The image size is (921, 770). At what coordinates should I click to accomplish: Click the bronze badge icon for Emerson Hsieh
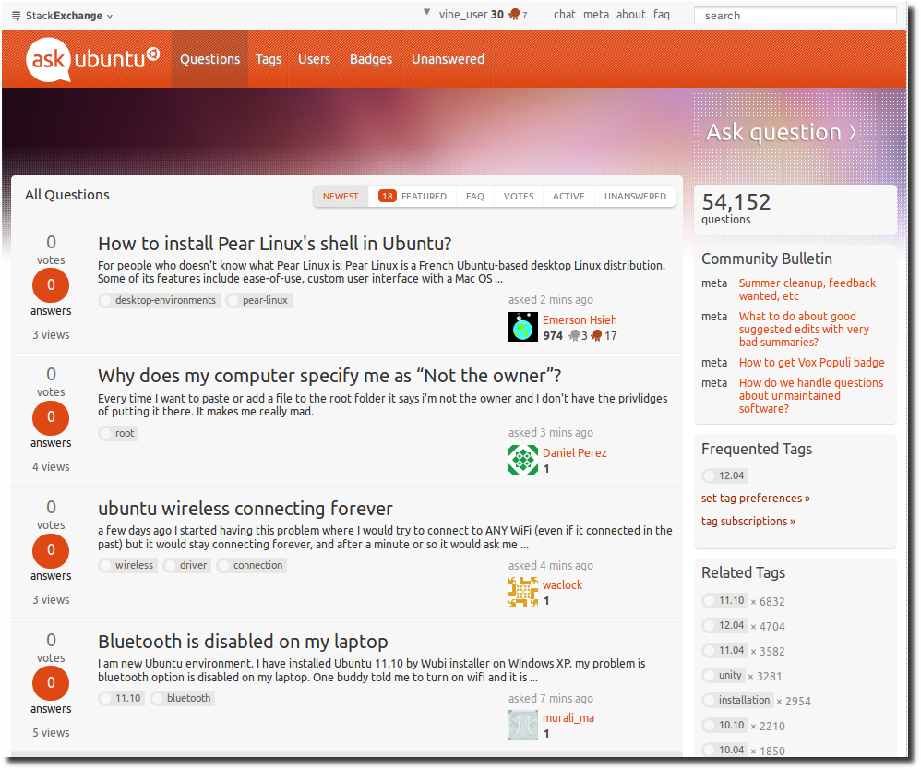click(597, 336)
